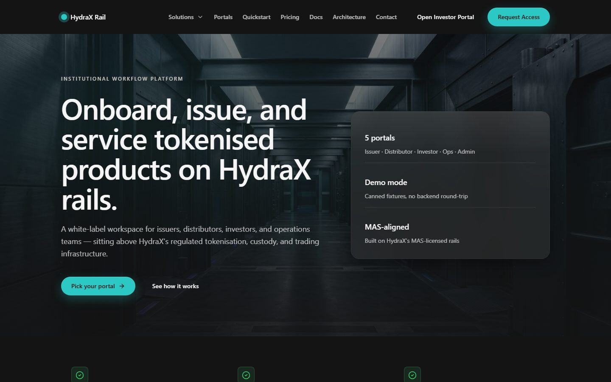This screenshot has width=611, height=382.
Task: Click the Demo mode heading
Action: click(x=386, y=183)
